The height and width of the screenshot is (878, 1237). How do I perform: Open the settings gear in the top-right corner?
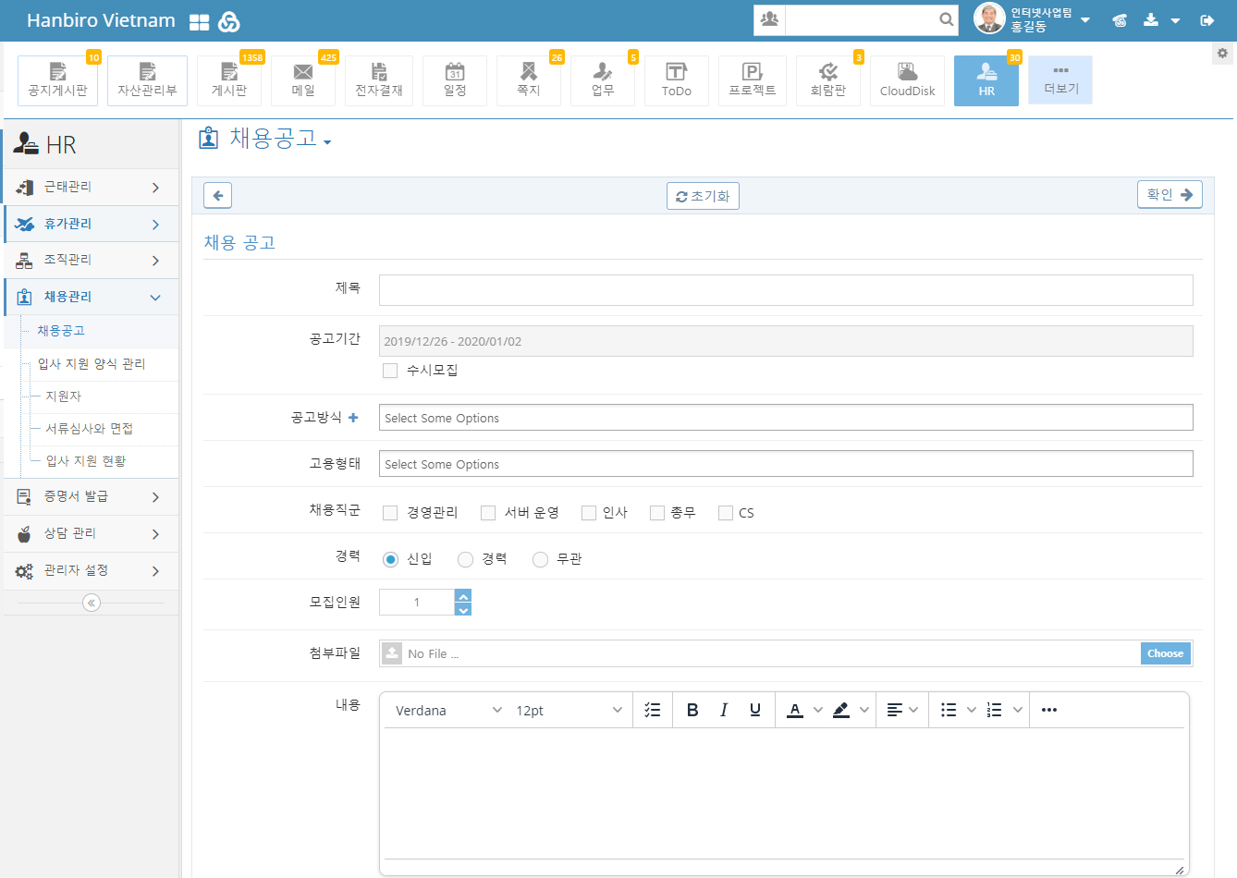(1222, 54)
